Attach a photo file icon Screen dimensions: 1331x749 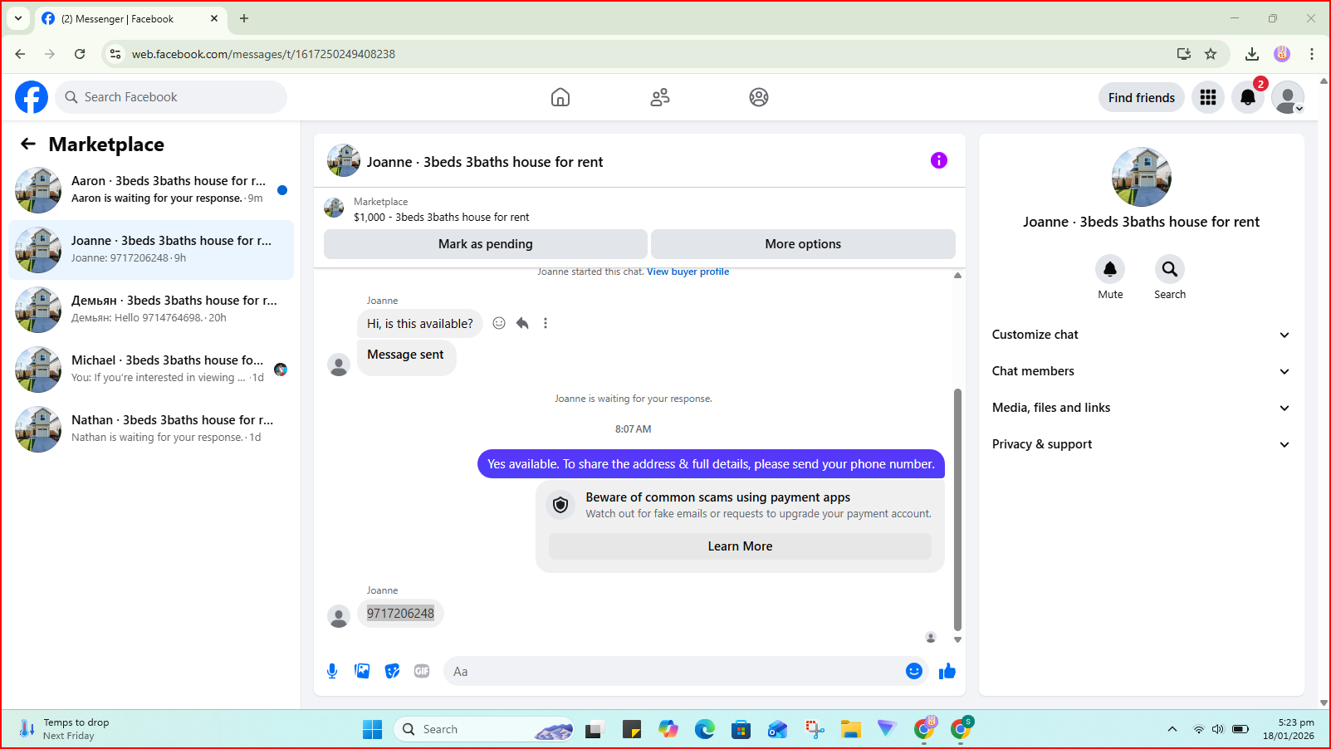click(x=362, y=671)
